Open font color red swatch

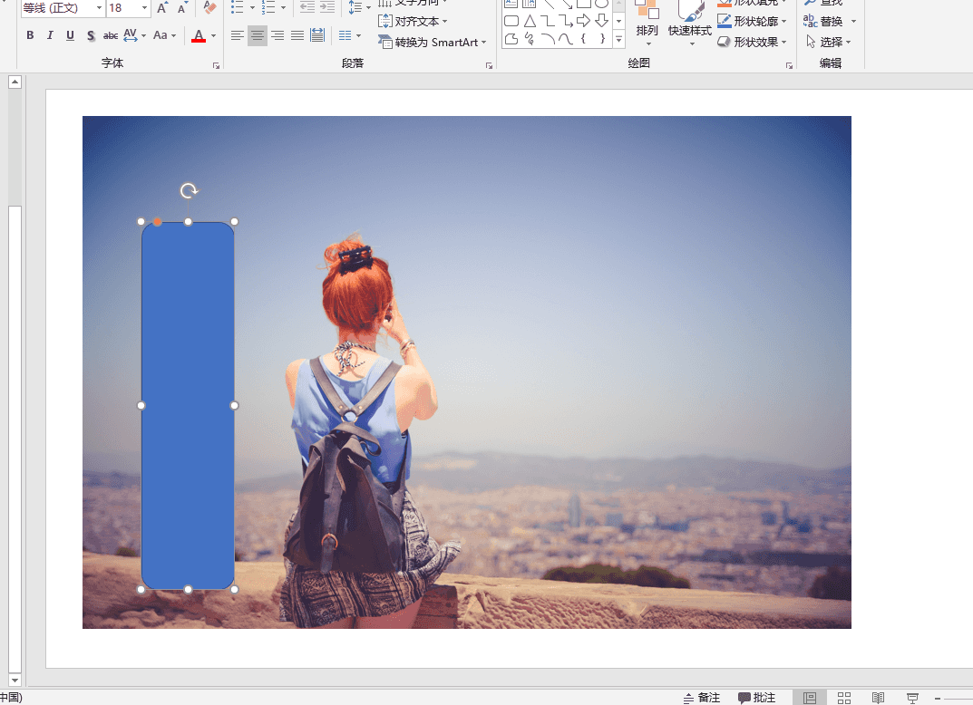pyautogui.click(x=199, y=36)
